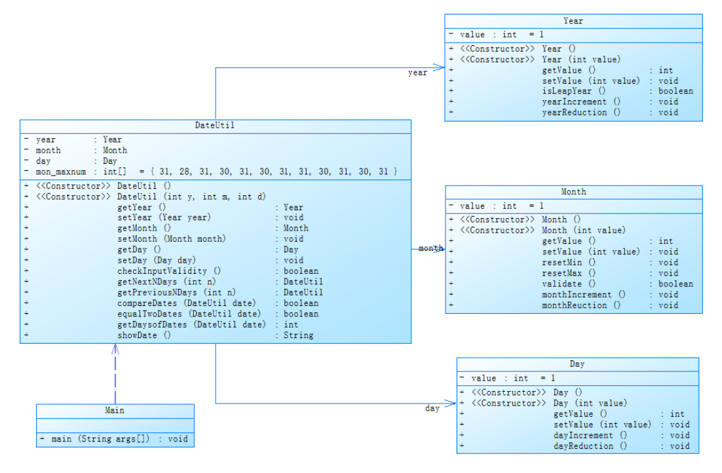
Task: Select the Year class title
Action: point(573,21)
